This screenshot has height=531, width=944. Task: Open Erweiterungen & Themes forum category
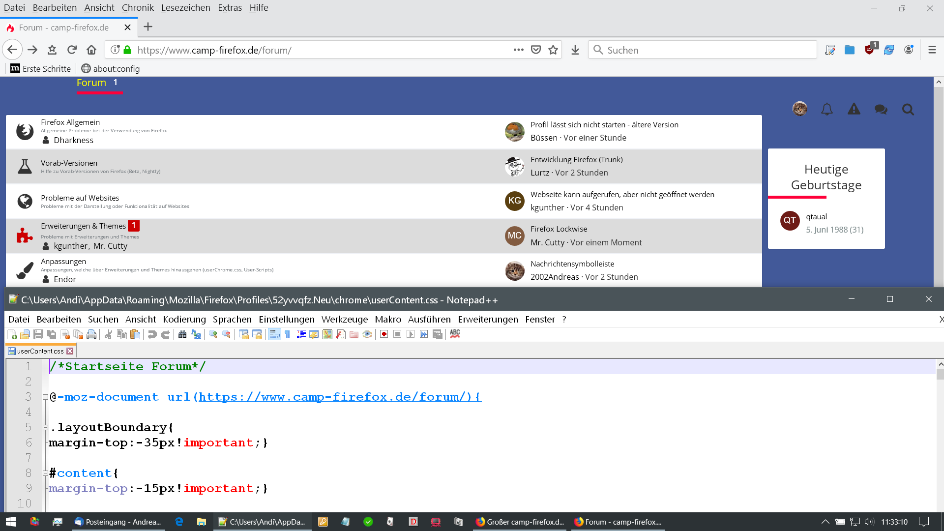(x=83, y=226)
